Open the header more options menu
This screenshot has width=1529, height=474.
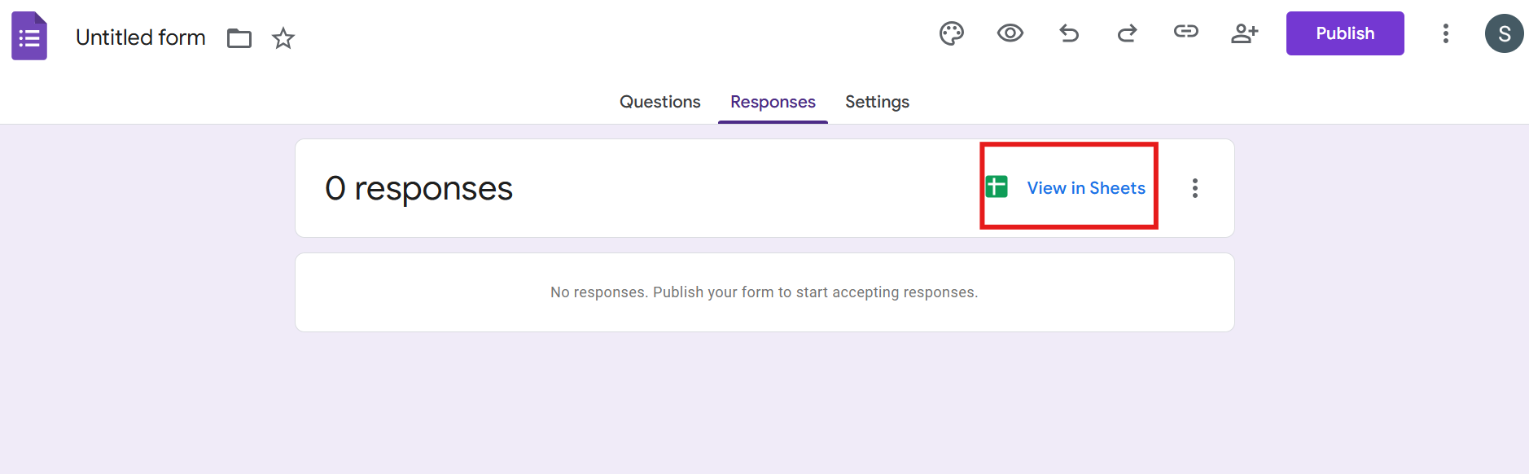coord(1446,33)
